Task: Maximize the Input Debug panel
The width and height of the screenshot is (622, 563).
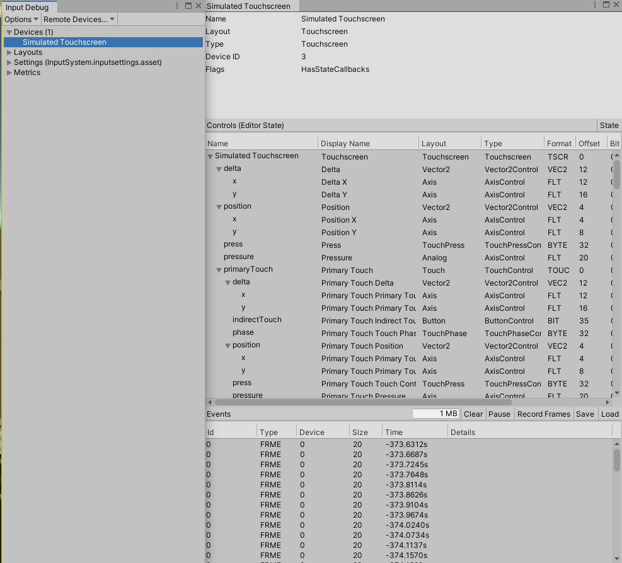Action: tap(188, 6)
